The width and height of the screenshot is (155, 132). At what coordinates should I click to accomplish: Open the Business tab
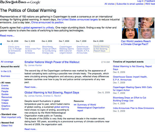(5, 76)
